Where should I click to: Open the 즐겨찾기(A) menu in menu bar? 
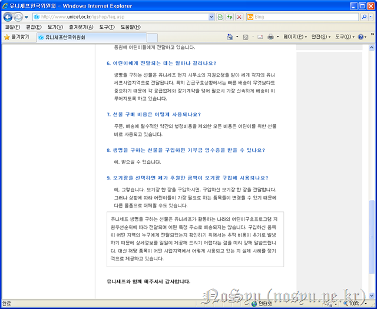click(x=80, y=27)
